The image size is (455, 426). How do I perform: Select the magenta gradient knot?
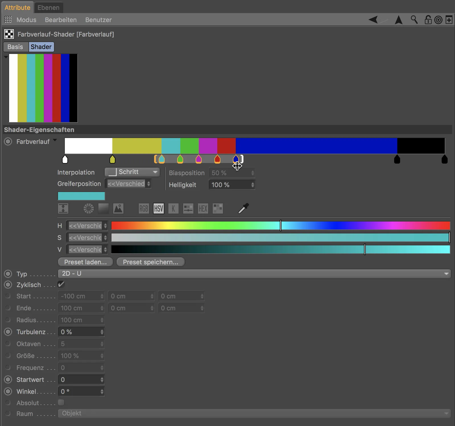click(198, 159)
